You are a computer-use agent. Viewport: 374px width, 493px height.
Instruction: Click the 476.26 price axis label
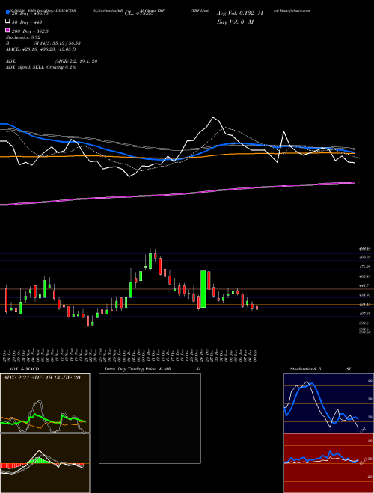[366, 267]
